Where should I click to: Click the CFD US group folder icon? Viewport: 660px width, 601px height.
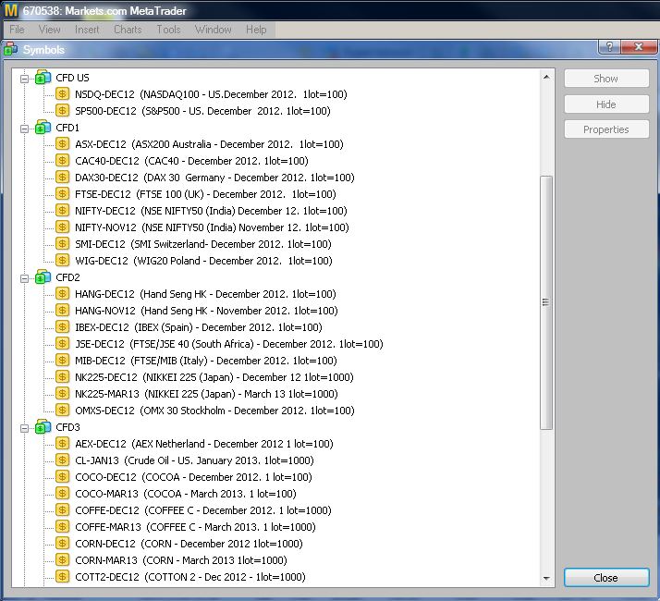point(43,78)
